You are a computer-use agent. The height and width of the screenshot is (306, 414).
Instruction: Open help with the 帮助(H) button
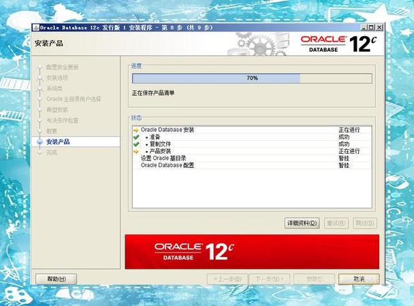tap(57, 279)
